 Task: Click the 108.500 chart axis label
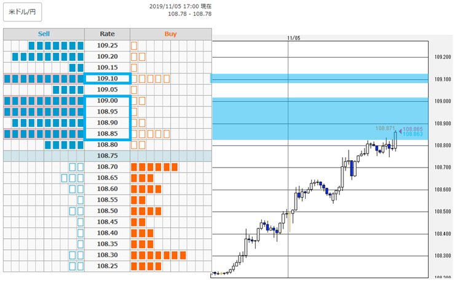pos(443,211)
